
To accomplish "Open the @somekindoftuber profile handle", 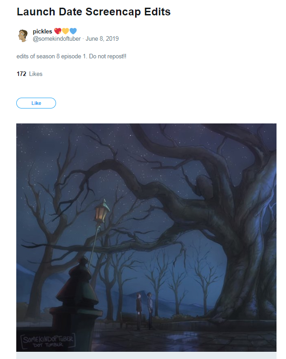I will pyautogui.click(x=56, y=39).
